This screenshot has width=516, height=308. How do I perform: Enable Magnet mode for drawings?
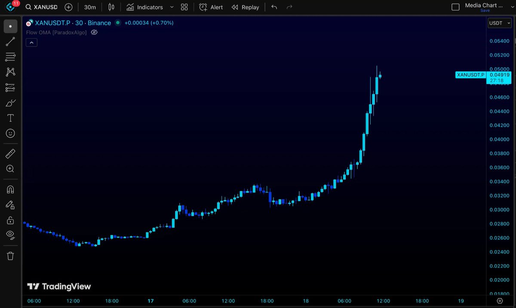(10, 189)
